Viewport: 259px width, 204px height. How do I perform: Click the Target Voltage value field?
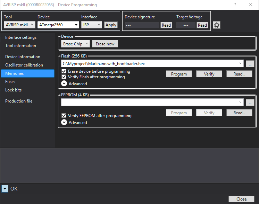pyautogui.click(x=186, y=25)
